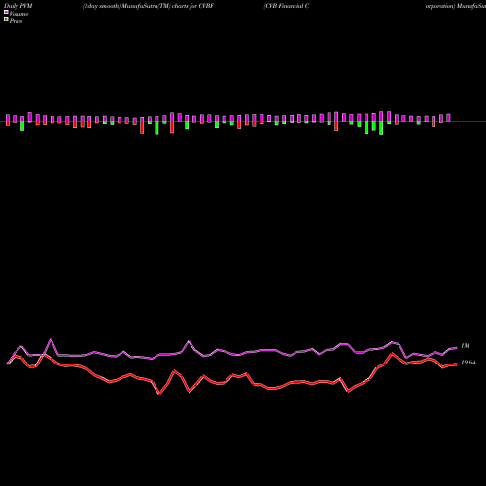Image resolution: width=486 pixels, height=486 pixels.
Task: Click the Volume legend color swatch
Action: (6, 12)
